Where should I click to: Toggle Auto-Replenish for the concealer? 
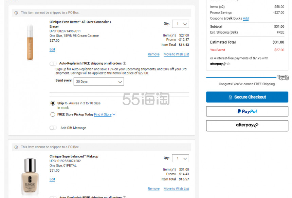[x=53, y=64]
